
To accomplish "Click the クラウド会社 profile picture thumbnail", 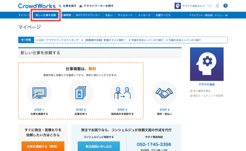I will click(207, 64).
